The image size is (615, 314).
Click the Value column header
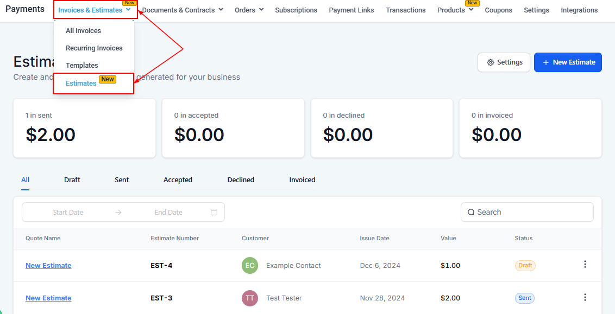[x=448, y=238]
